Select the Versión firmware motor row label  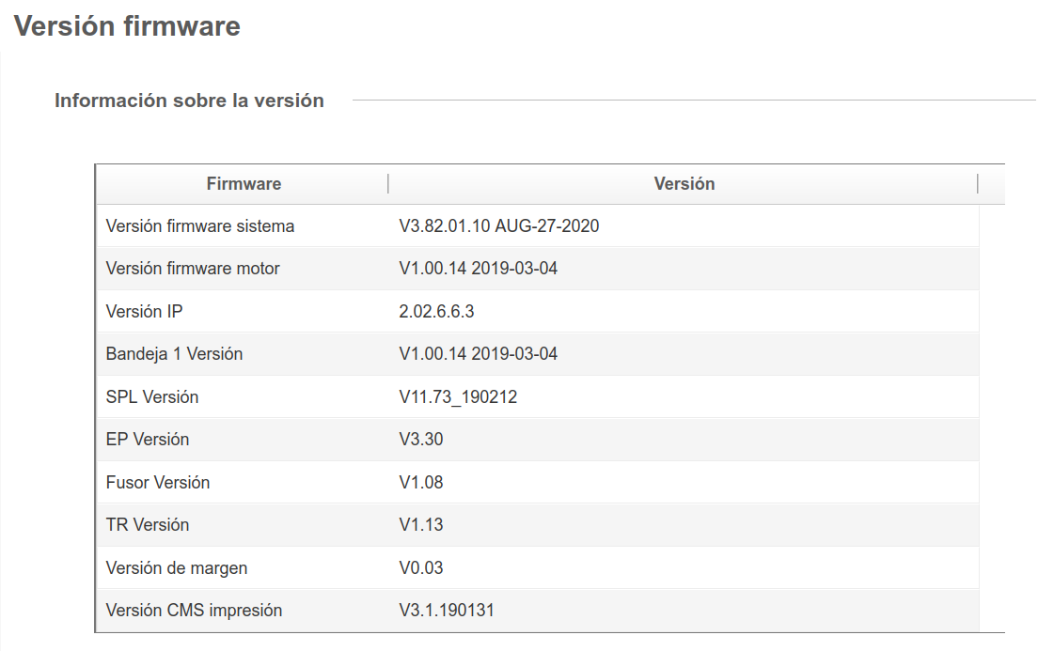(193, 269)
